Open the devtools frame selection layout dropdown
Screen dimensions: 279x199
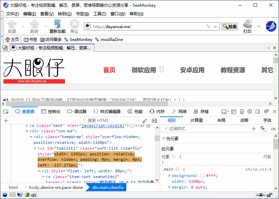click(x=225, y=112)
